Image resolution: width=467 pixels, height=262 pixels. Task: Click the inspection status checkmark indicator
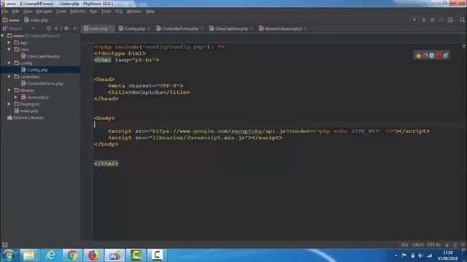click(x=464, y=46)
